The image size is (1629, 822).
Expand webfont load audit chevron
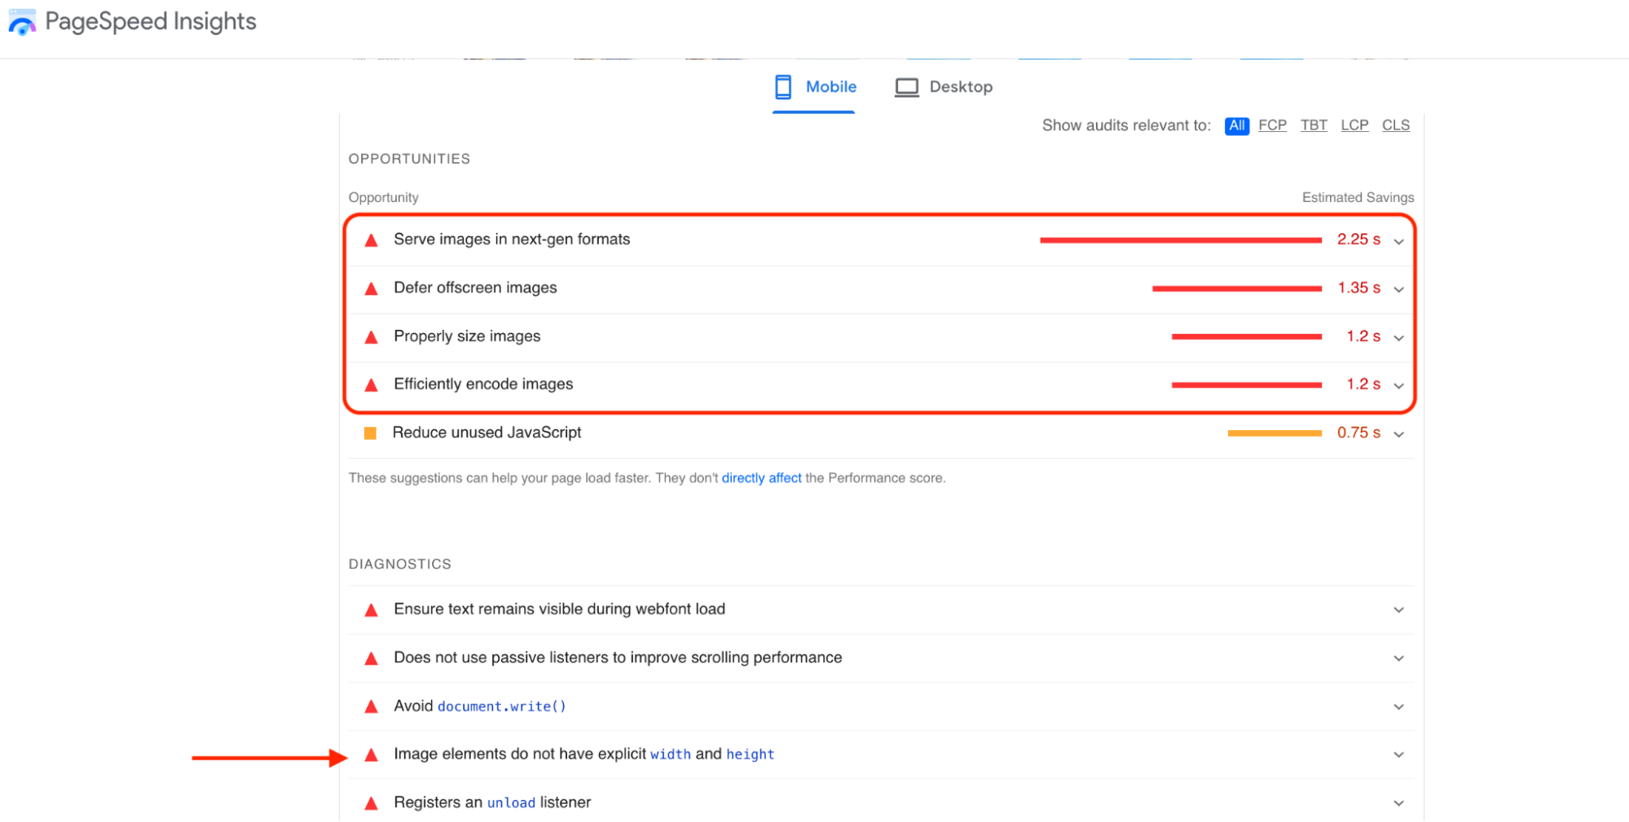click(1398, 609)
